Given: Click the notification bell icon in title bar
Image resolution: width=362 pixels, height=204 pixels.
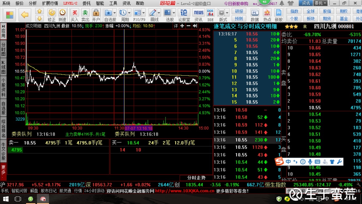Looking at the screenshot, I should 282,3.
